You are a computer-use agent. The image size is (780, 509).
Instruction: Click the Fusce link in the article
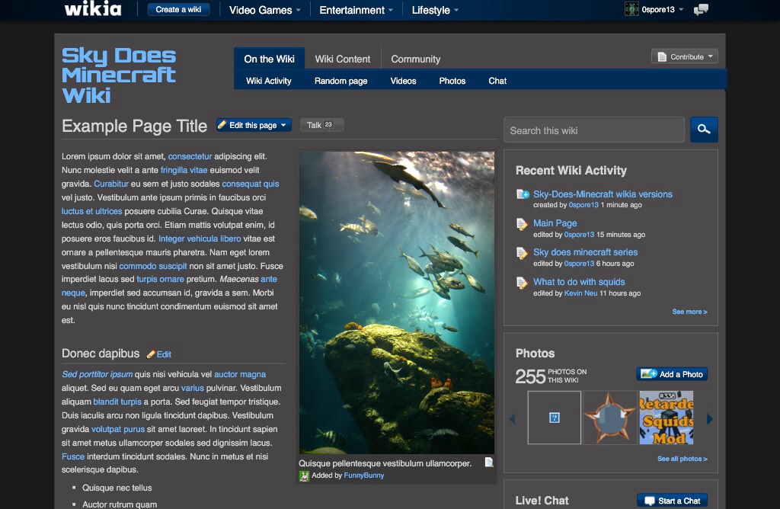coord(73,456)
